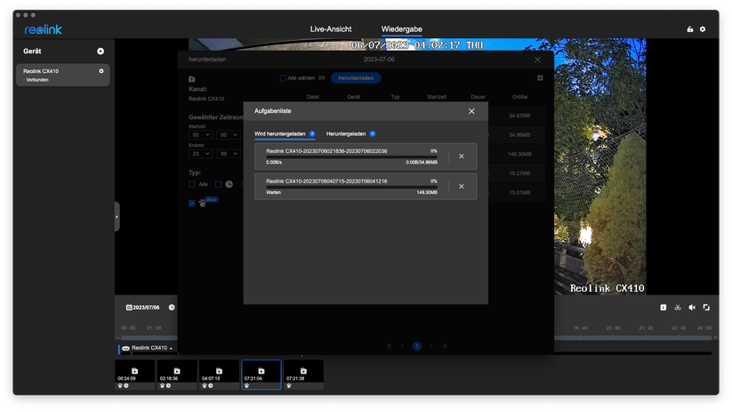Click the progress bar of download ending 022036
The height and width of the screenshot is (411, 732).
click(x=351, y=157)
